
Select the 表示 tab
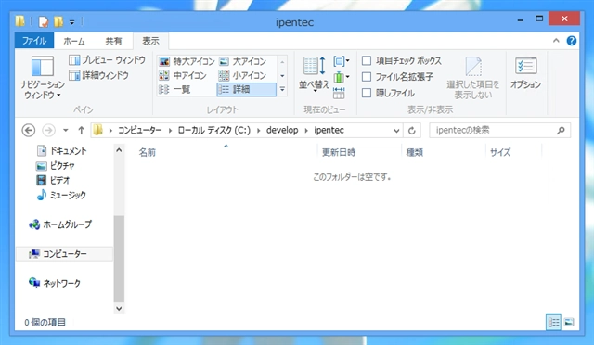click(150, 41)
